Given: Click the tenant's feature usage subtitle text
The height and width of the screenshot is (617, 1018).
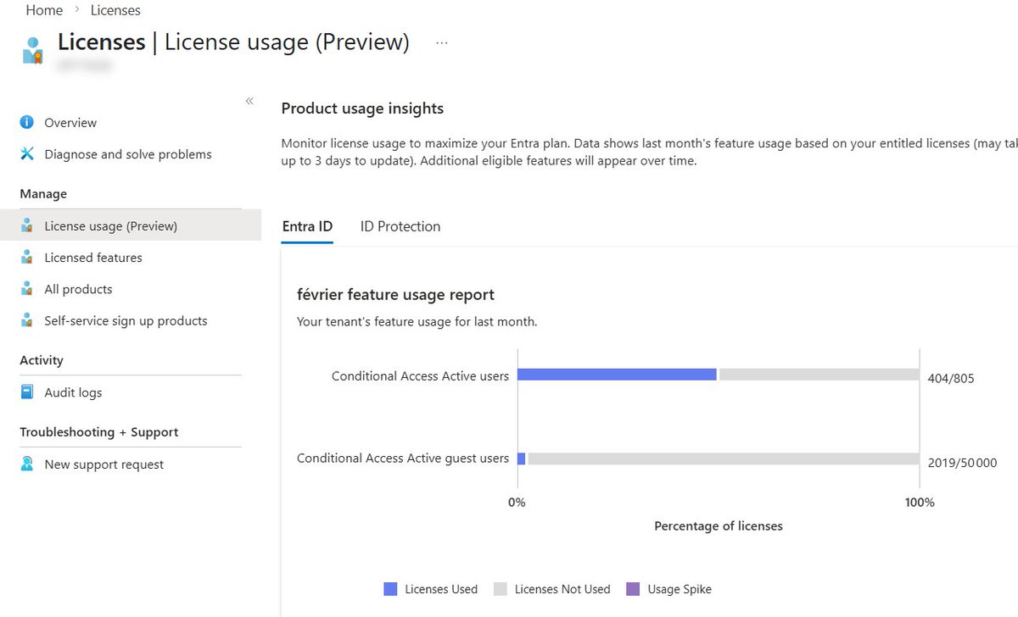Looking at the screenshot, I should [417, 322].
